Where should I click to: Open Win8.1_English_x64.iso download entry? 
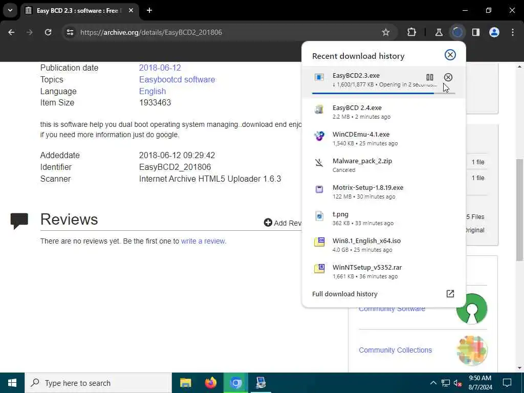384,245
